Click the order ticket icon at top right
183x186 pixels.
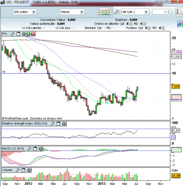point(179,12)
